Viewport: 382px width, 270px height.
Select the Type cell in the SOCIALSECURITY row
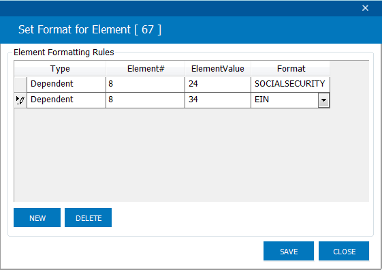tap(66, 84)
